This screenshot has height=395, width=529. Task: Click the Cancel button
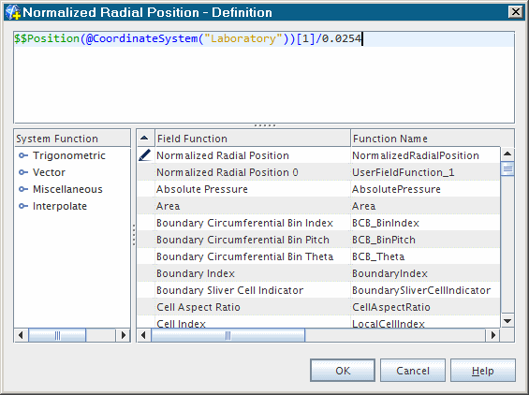point(413,371)
